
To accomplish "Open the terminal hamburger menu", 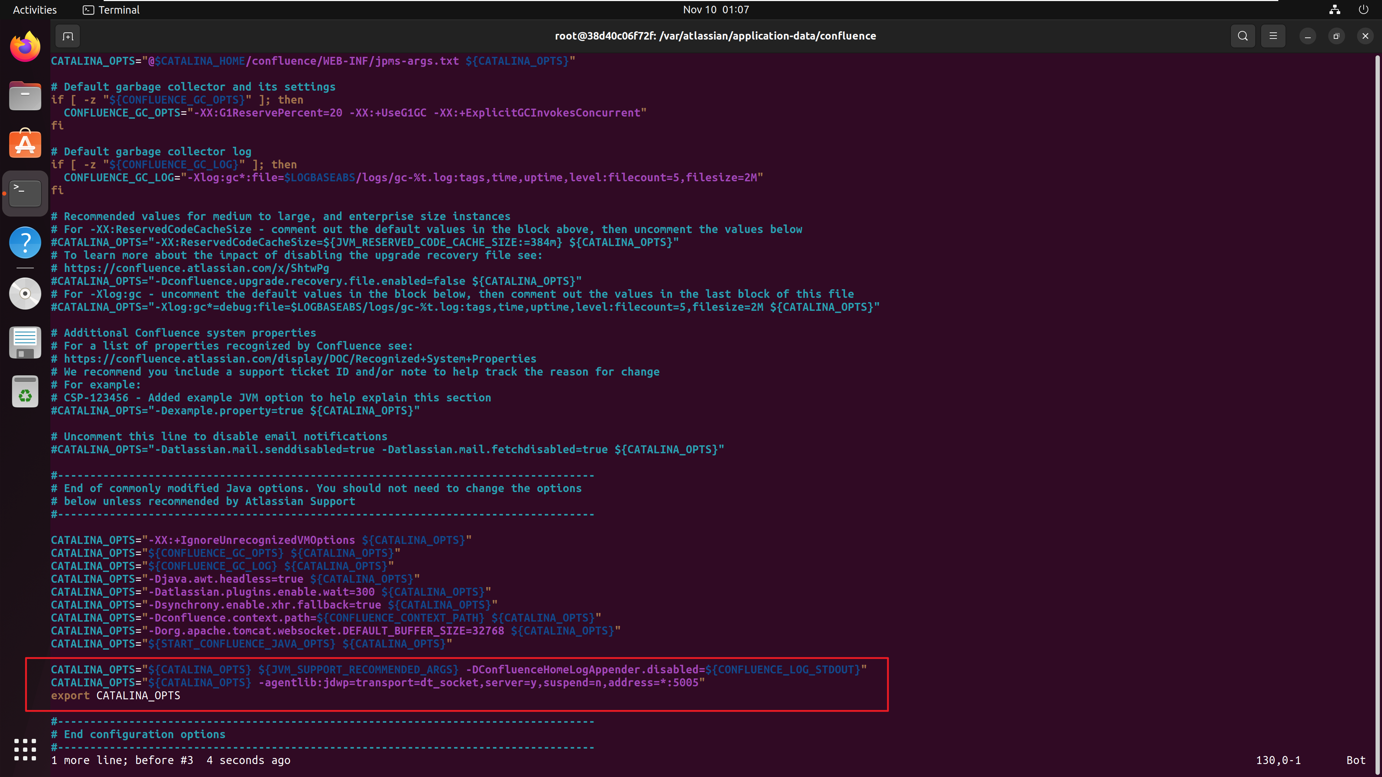I will coord(1273,36).
